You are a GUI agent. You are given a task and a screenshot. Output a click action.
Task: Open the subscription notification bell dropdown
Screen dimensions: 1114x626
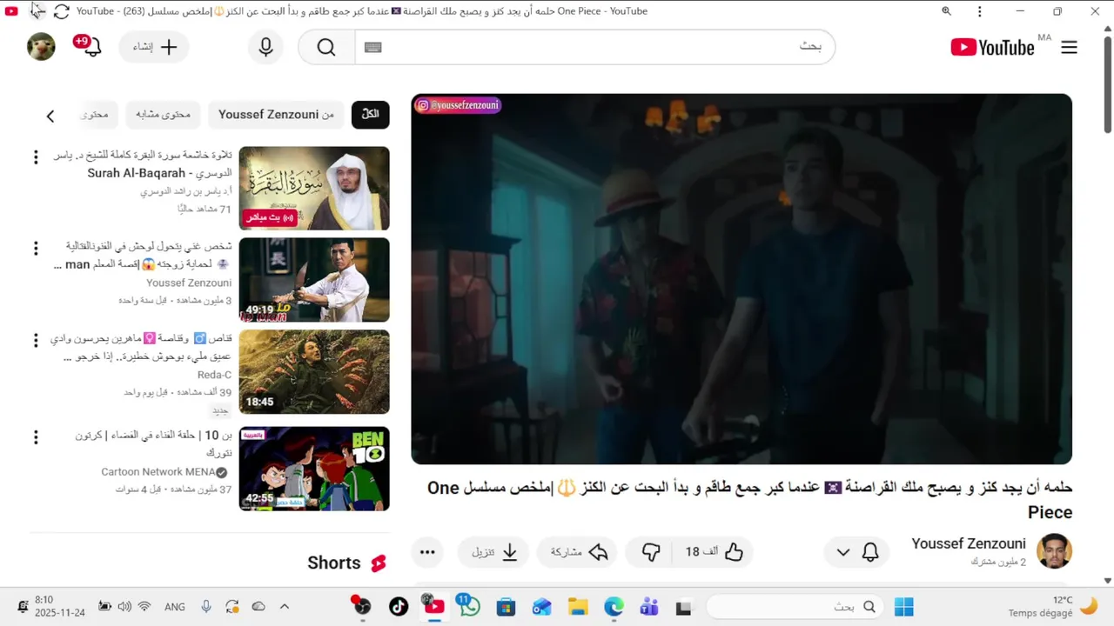click(856, 552)
